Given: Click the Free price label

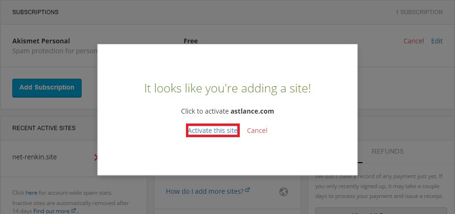Looking at the screenshot, I should point(191,41).
